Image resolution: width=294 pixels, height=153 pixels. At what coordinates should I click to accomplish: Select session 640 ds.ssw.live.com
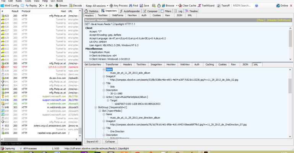40,78
